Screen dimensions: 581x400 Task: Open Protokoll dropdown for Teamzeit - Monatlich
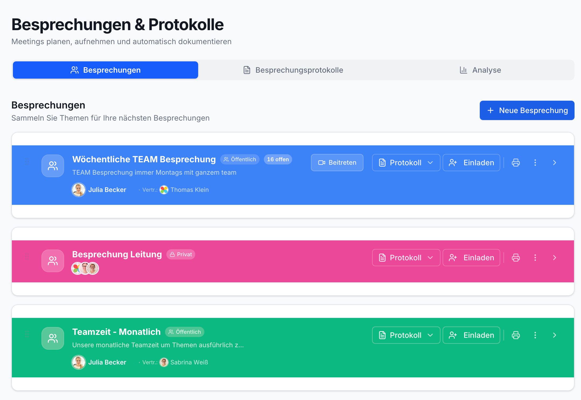(406, 335)
